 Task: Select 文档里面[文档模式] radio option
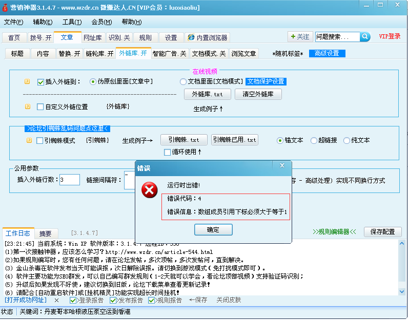click(183, 81)
